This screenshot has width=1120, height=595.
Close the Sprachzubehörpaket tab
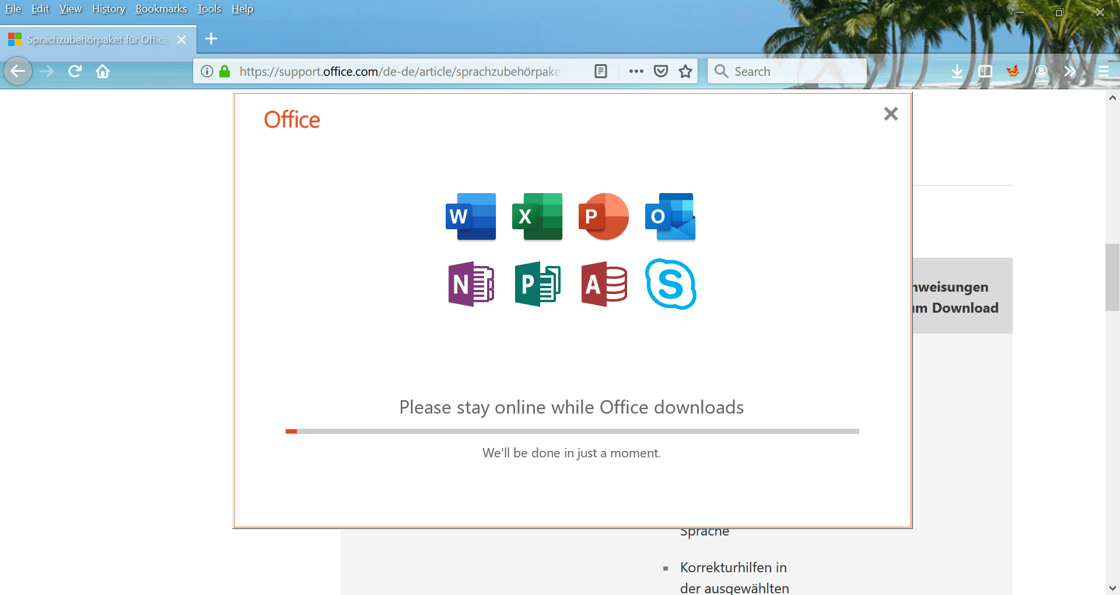181,39
